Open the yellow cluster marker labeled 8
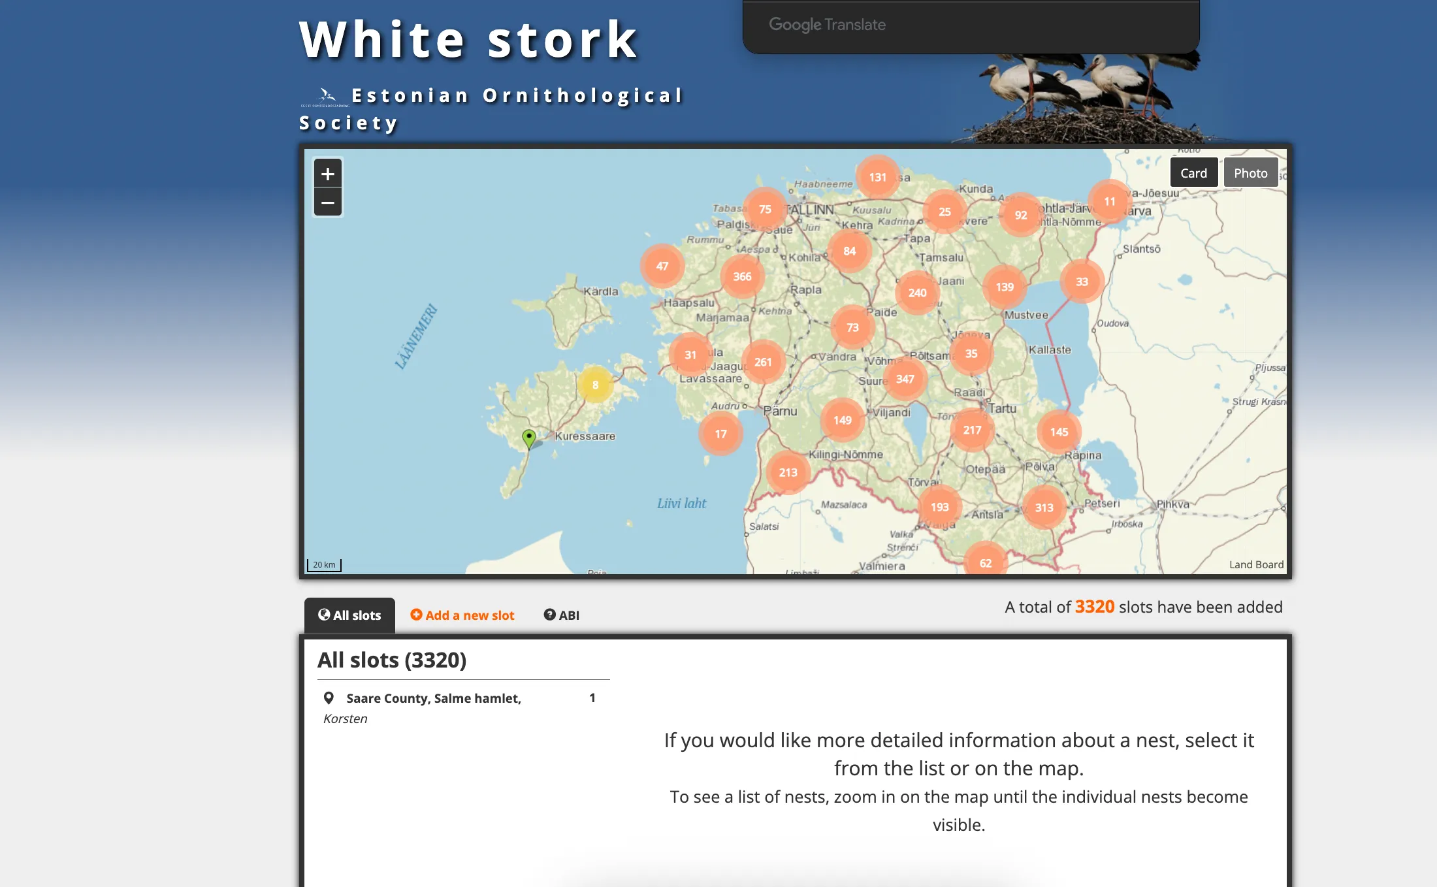 [595, 385]
